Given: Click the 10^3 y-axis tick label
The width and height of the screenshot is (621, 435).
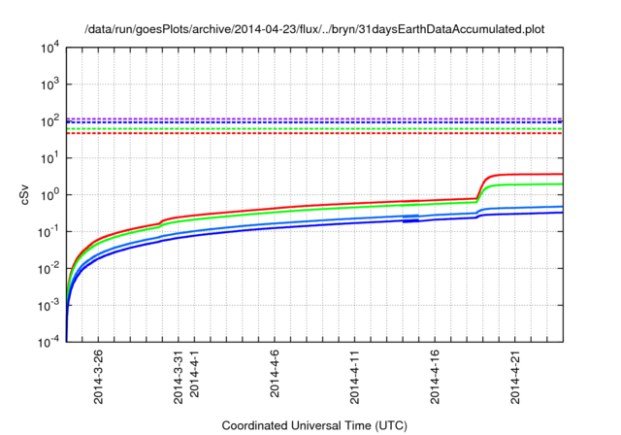Looking at the screenshot, I should tap(50, 84).
